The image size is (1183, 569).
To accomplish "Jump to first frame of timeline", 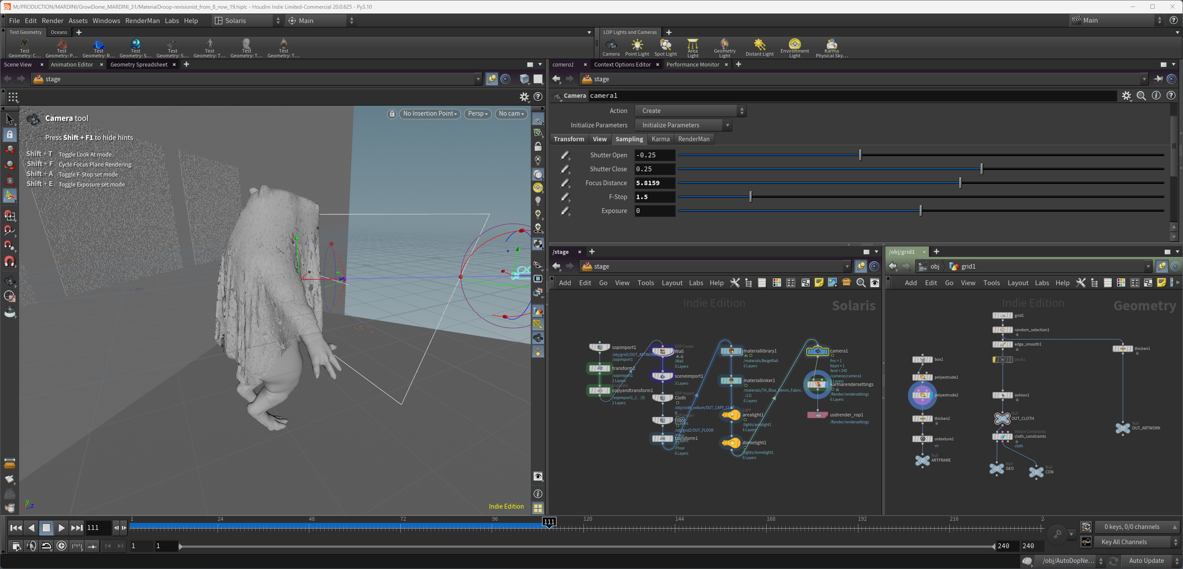I will pyautogui.click(x=16, y=528).
